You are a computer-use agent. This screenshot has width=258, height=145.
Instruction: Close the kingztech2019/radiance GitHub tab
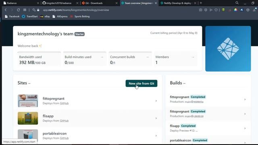(77, 3)
